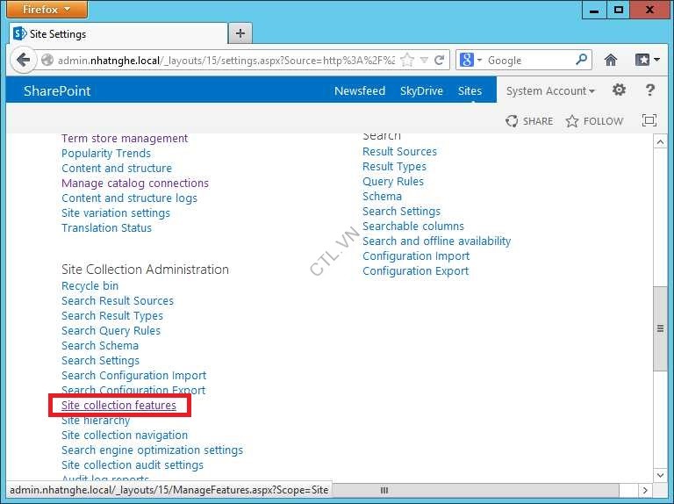Open the bookmarks menu dropdown button
Viewport: 674px width, 504px height.
647,61
